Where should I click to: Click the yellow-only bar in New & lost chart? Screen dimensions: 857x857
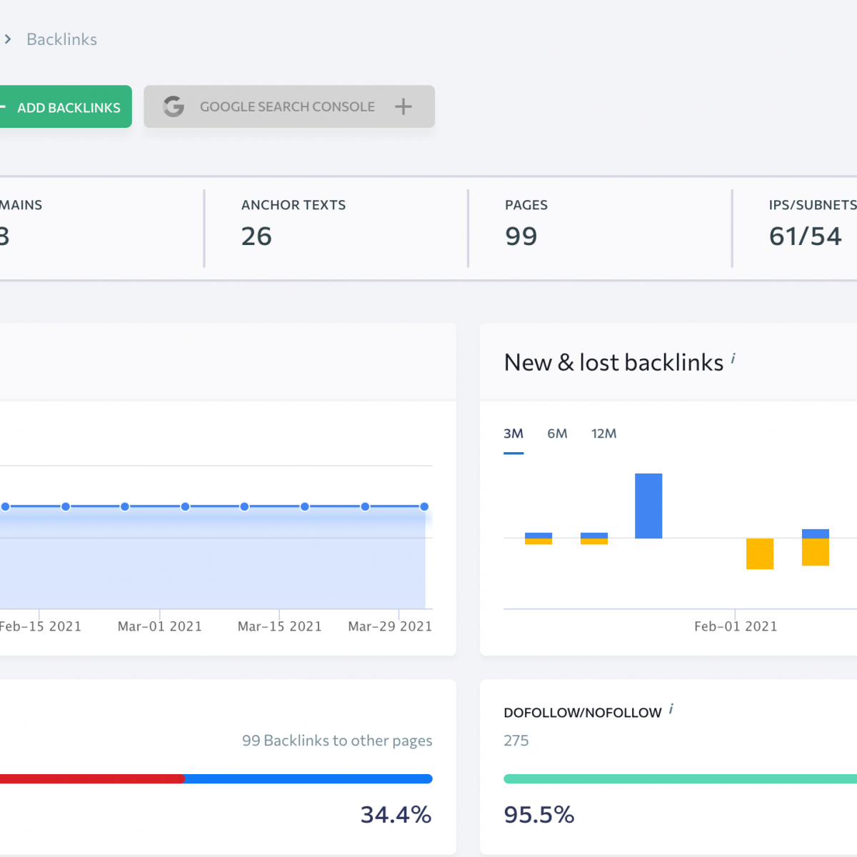(759, 553)
